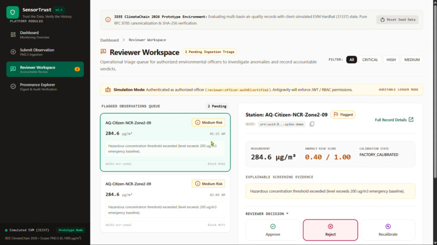The width and height of the screenshot is (437, 245).
Task: Filter queue by CRITICAL
Action: (370, 60)
